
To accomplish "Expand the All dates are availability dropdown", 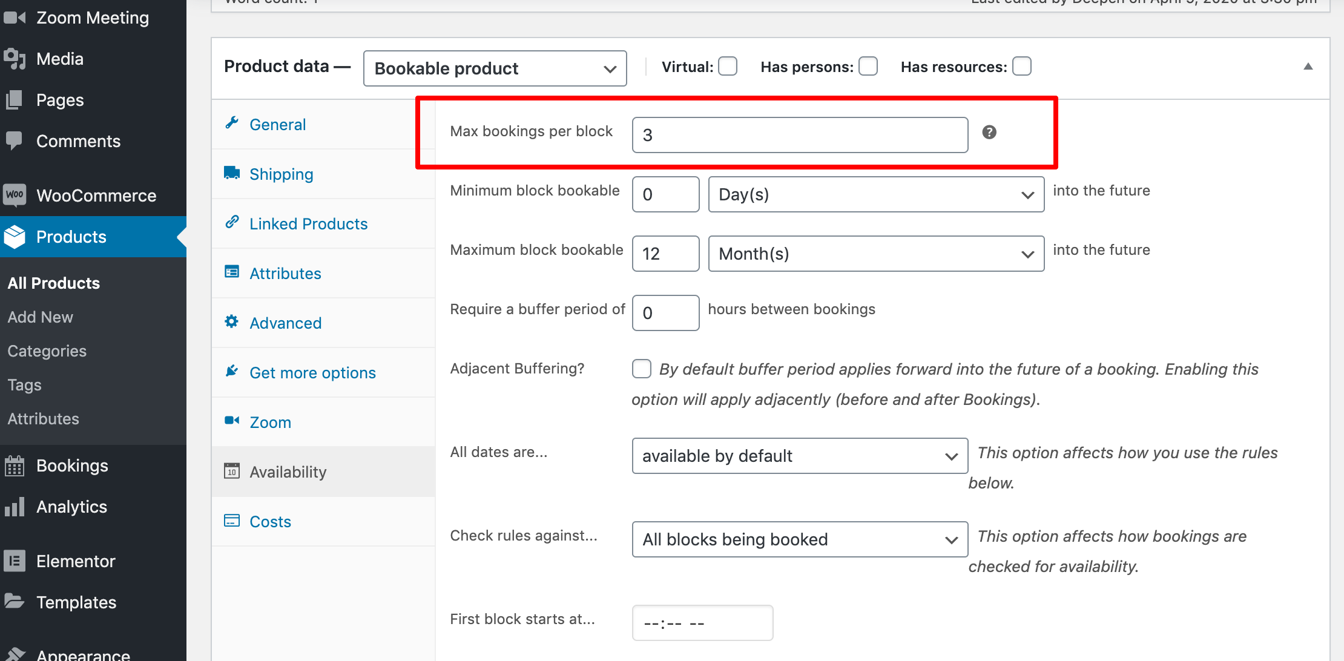I will pos(800,456).
